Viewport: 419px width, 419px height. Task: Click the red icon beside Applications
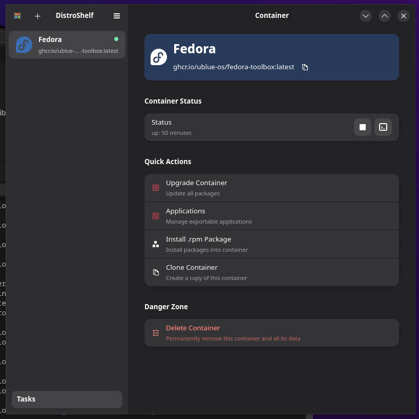[x=156, y=216]
